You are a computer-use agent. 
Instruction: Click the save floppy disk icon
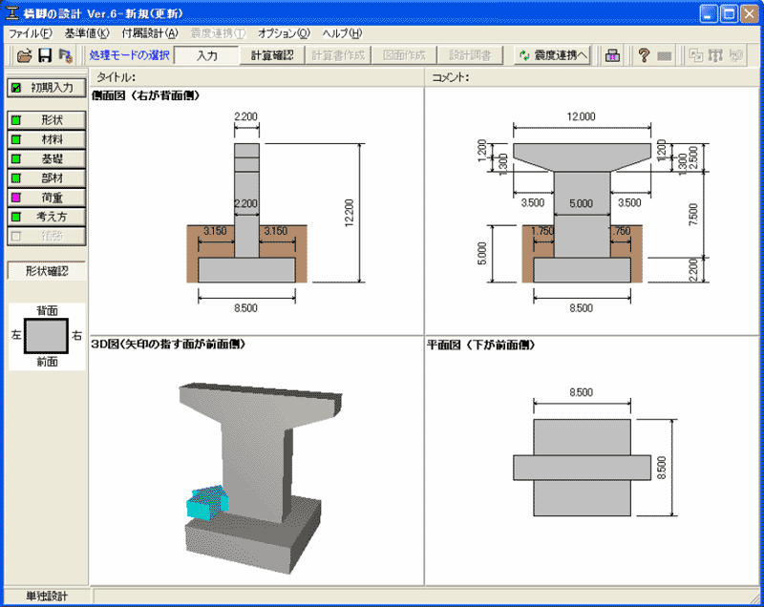coord(45,55)
